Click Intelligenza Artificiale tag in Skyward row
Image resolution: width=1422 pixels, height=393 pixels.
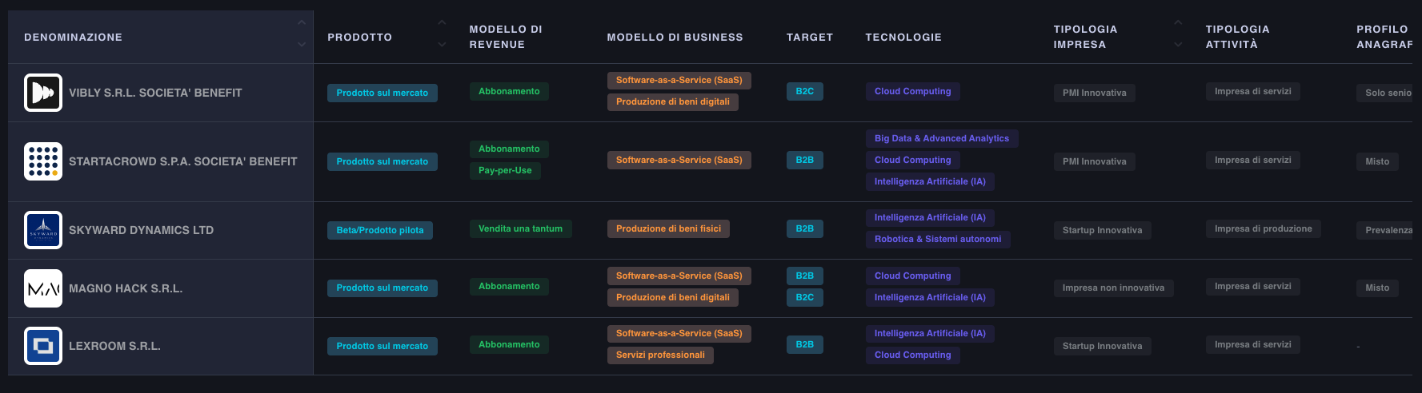click(930, 217)
